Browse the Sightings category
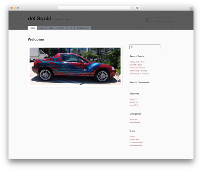Screen dimensions: 202x171 pos(133,119)
